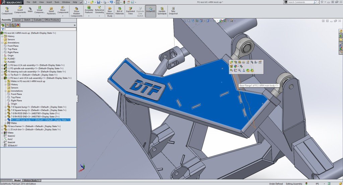The height and width of the screenshot is (185, 343).
Task: Select Axis2 in the tree
Action: coord(10,139)
